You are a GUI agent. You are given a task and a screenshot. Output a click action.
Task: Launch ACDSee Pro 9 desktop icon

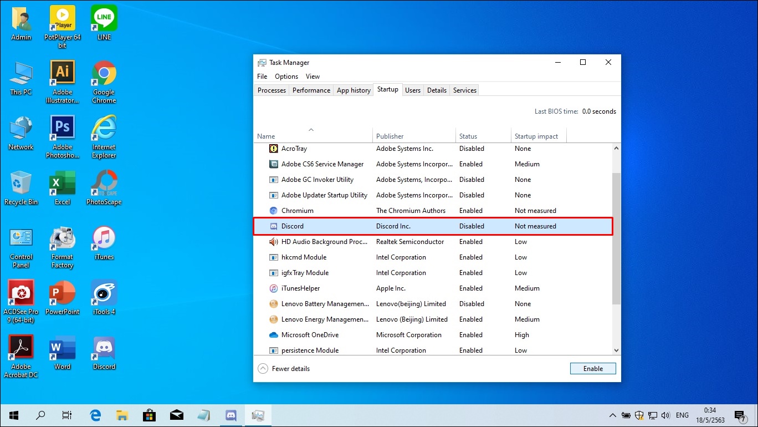coord(21,302)
